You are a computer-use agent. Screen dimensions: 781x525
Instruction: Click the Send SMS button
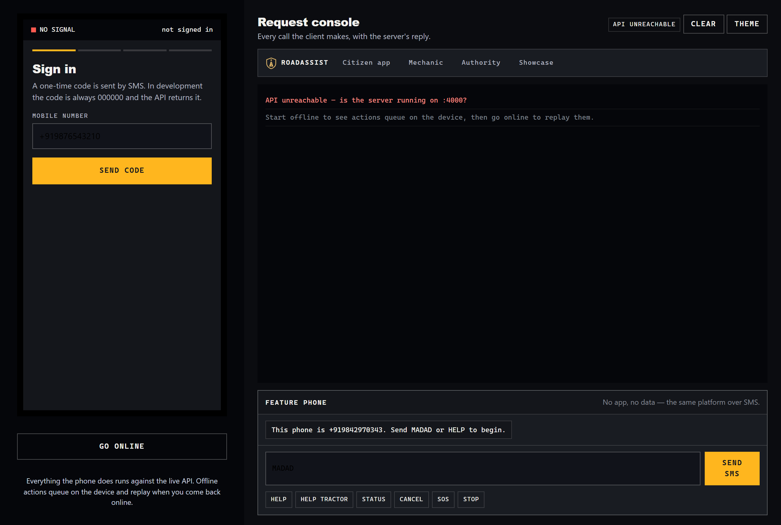click(x=732, y=468)
